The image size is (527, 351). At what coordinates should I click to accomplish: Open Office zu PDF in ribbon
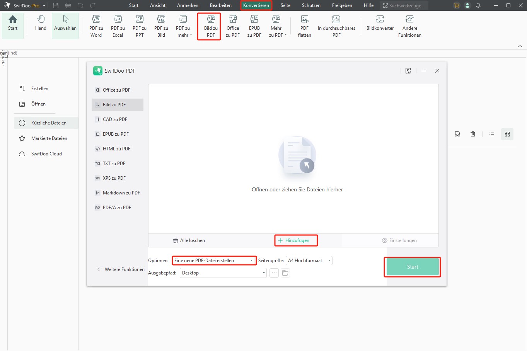tap(233, 26)
